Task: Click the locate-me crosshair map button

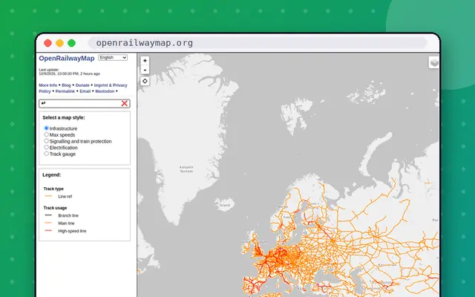Action: point(145,81)
